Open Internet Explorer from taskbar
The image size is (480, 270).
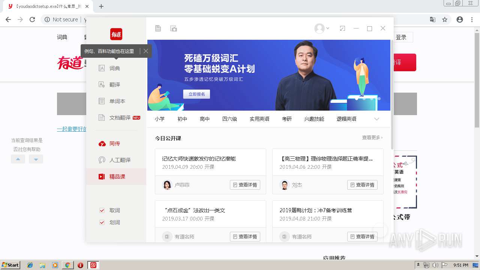30,265
